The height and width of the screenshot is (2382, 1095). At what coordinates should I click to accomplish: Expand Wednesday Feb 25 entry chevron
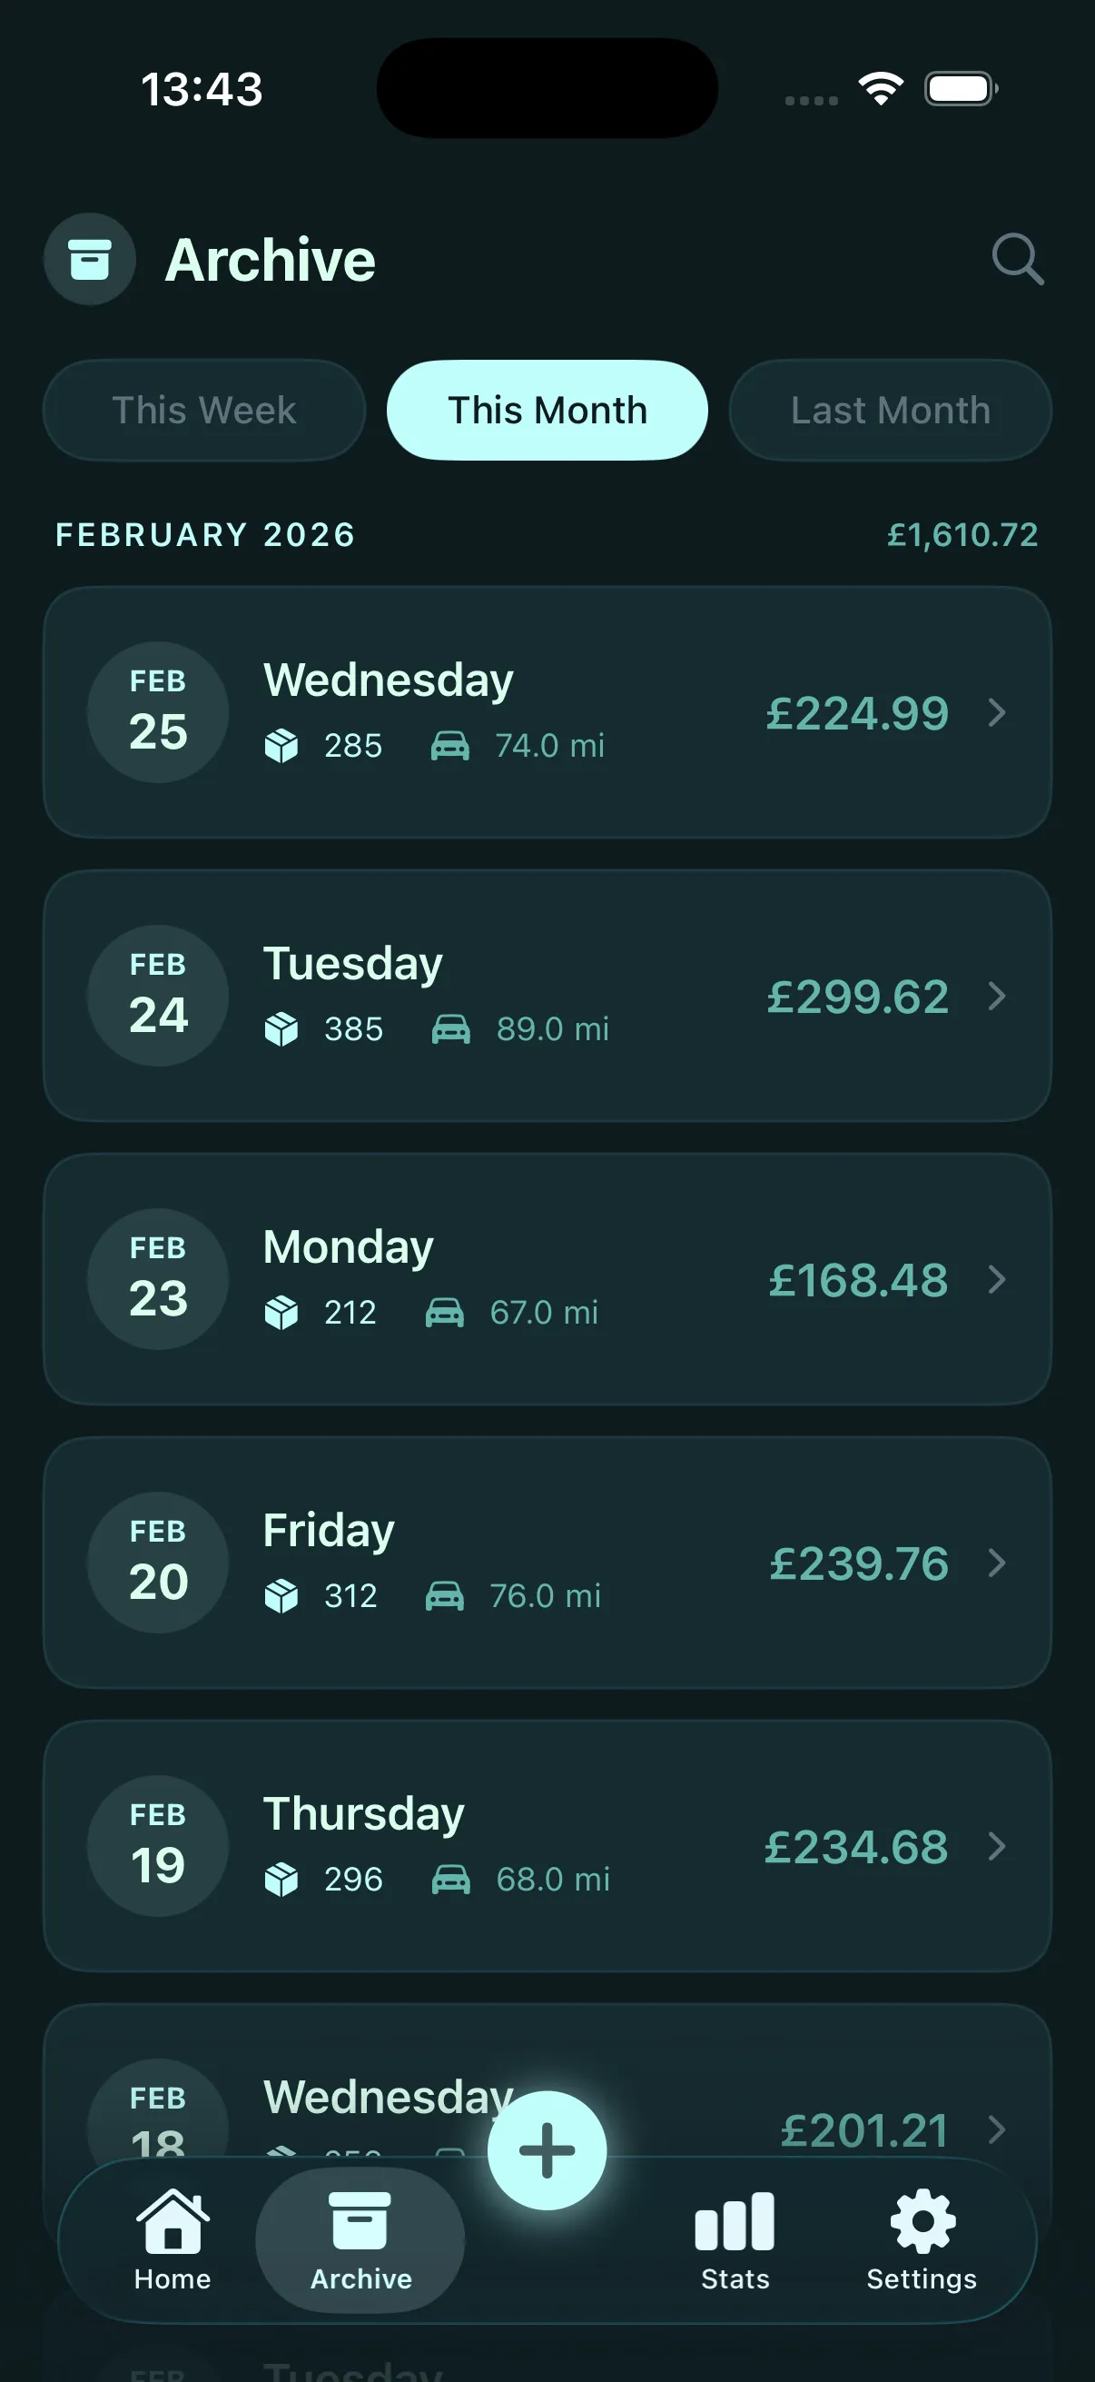click(x=996, y=713)
